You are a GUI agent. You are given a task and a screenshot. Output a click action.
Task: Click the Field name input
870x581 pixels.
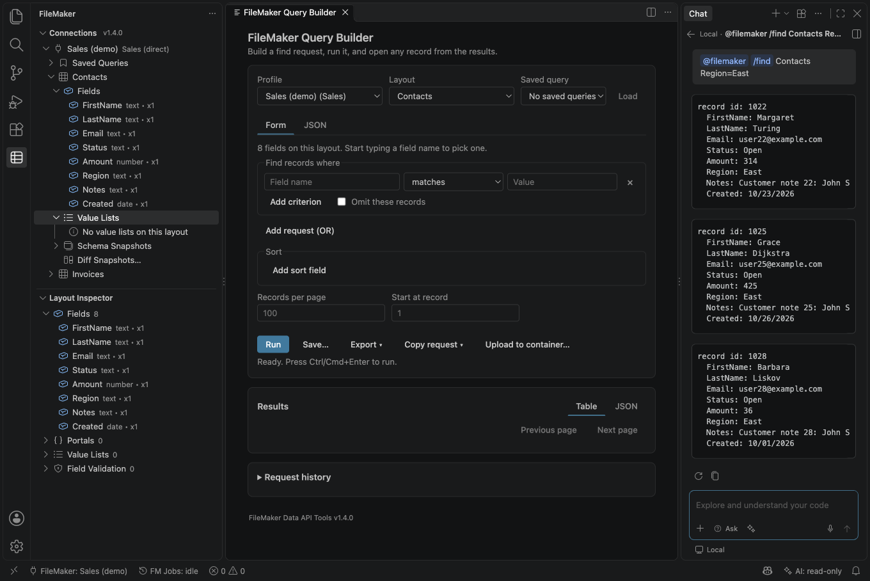coord(332,182)
